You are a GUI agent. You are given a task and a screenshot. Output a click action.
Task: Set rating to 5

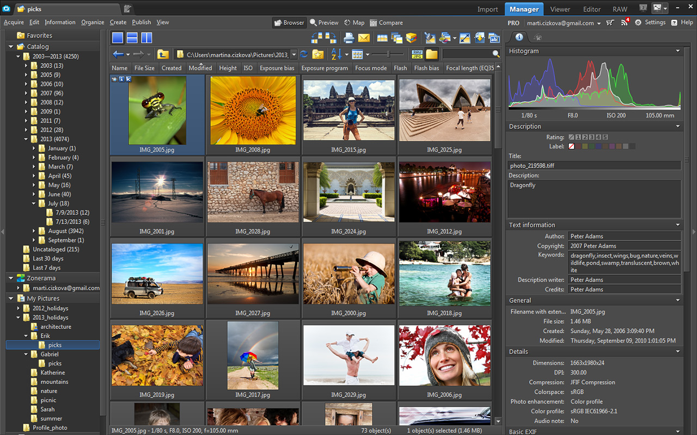605,138
